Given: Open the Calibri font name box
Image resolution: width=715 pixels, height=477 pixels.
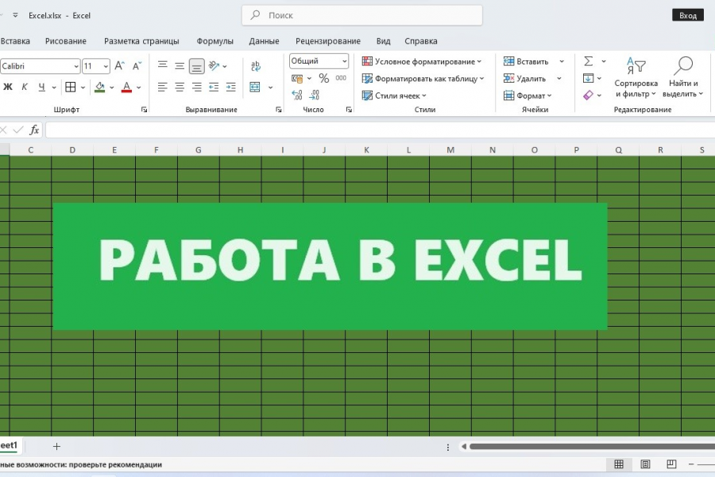Looking at the screenshot, I should (41, 66).
